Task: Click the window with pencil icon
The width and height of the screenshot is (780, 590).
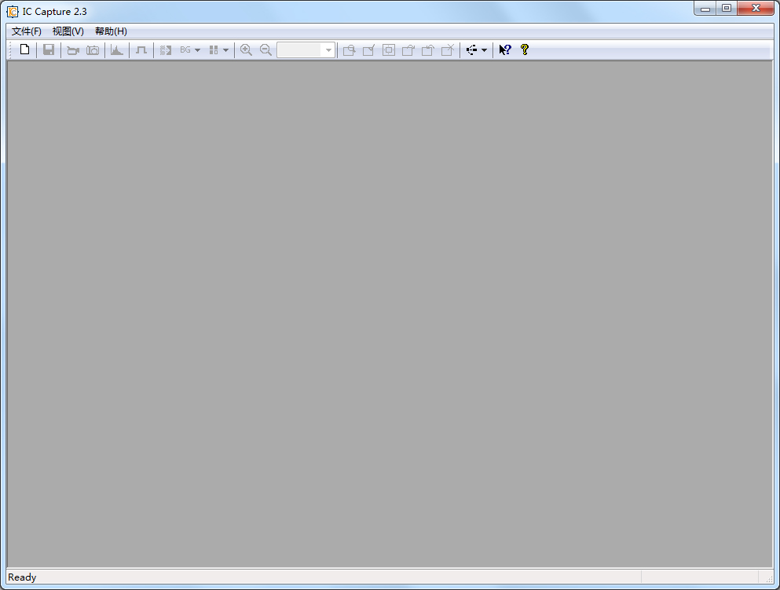Action: point(368,50)
